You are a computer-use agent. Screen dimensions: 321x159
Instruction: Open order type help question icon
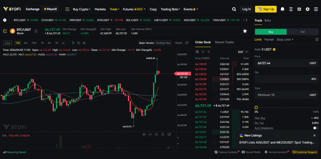point(317,39)
